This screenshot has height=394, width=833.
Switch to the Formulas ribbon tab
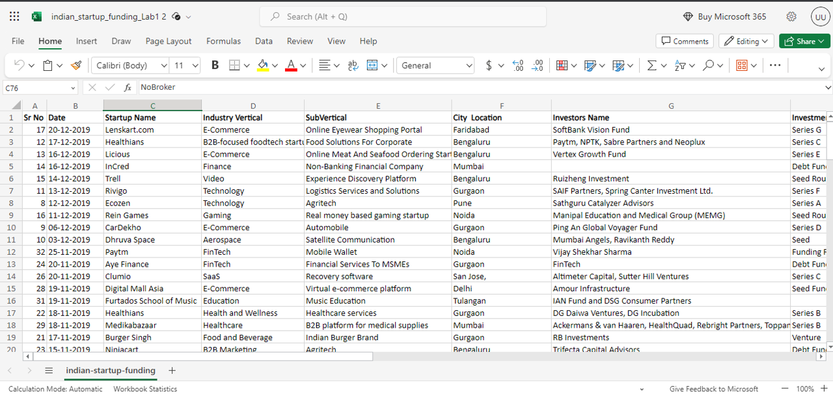click(223, 41)
